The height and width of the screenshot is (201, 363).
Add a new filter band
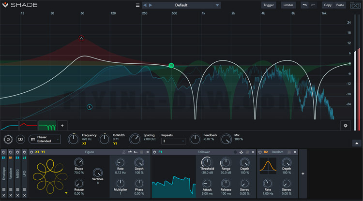62,126
